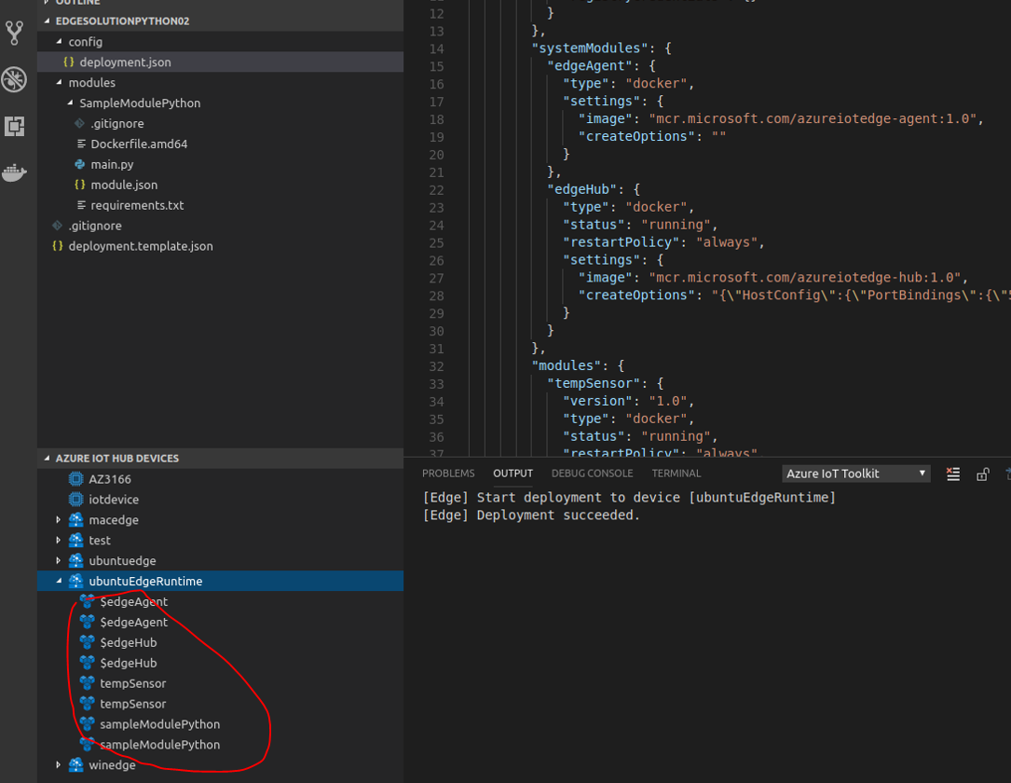Viewport: 1011px width, 783px height.
Task: Switch to the DEBUG CONSOLE tab
Action: pyautogui.click(x=592, y=474)
